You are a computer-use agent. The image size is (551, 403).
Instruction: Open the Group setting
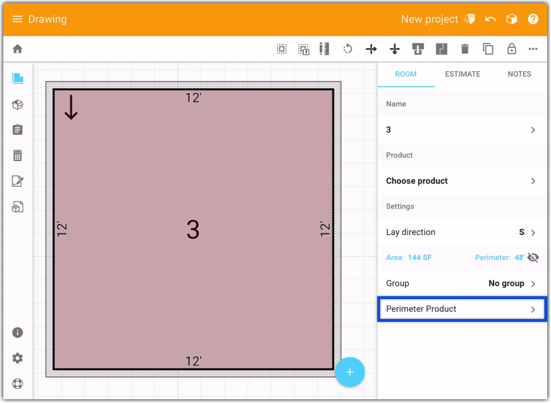click(x=462, y=283)
